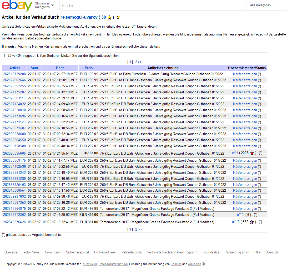
Task: Click the purple star beside bidder a***3
Action: 252,222
